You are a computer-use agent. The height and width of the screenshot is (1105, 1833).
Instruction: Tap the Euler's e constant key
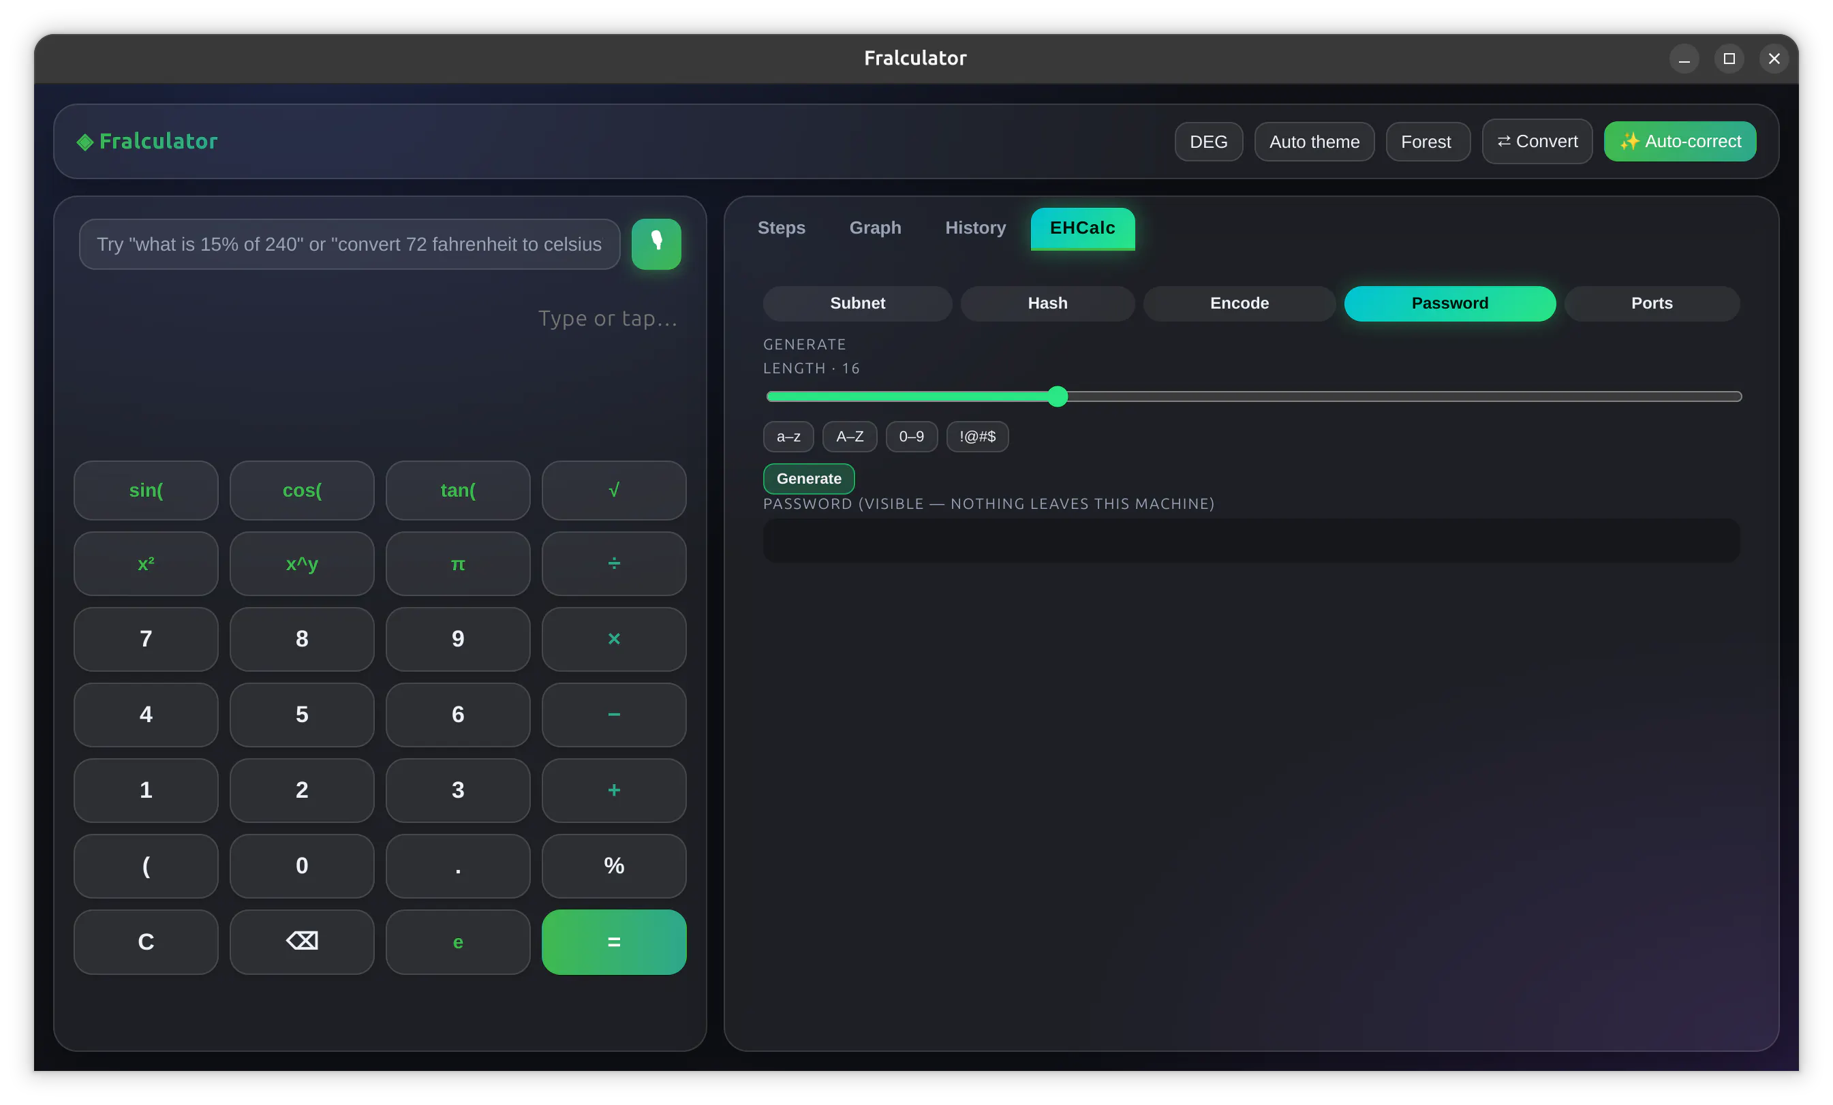(458, 941)
